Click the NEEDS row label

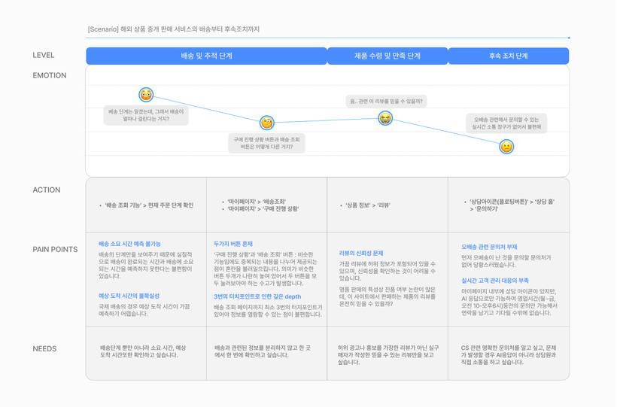[44, 349]
